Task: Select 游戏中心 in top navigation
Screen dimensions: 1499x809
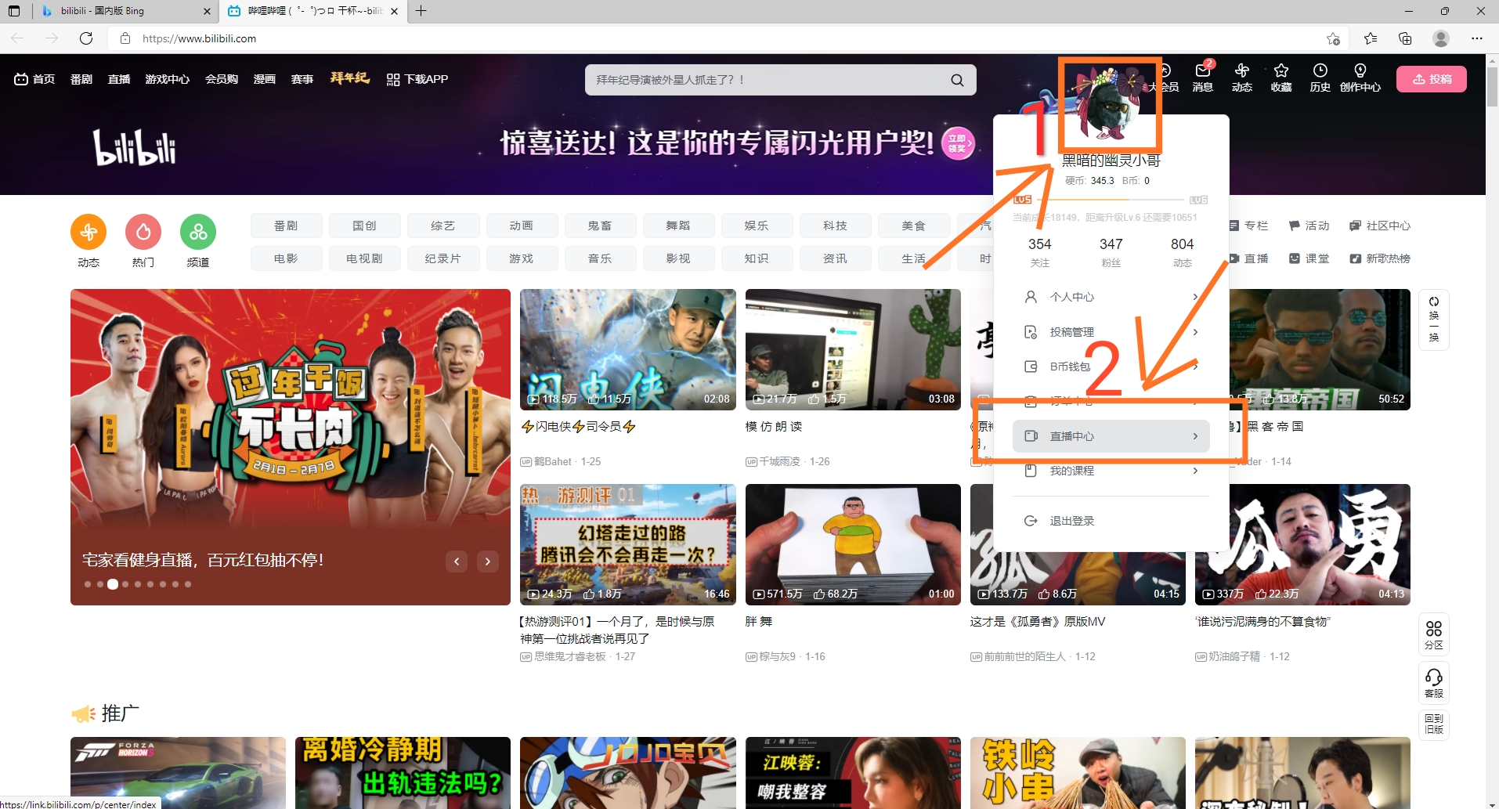Action: coord(167,79)
